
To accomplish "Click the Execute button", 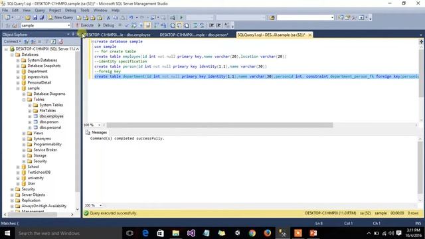I will tap(84, 25).
